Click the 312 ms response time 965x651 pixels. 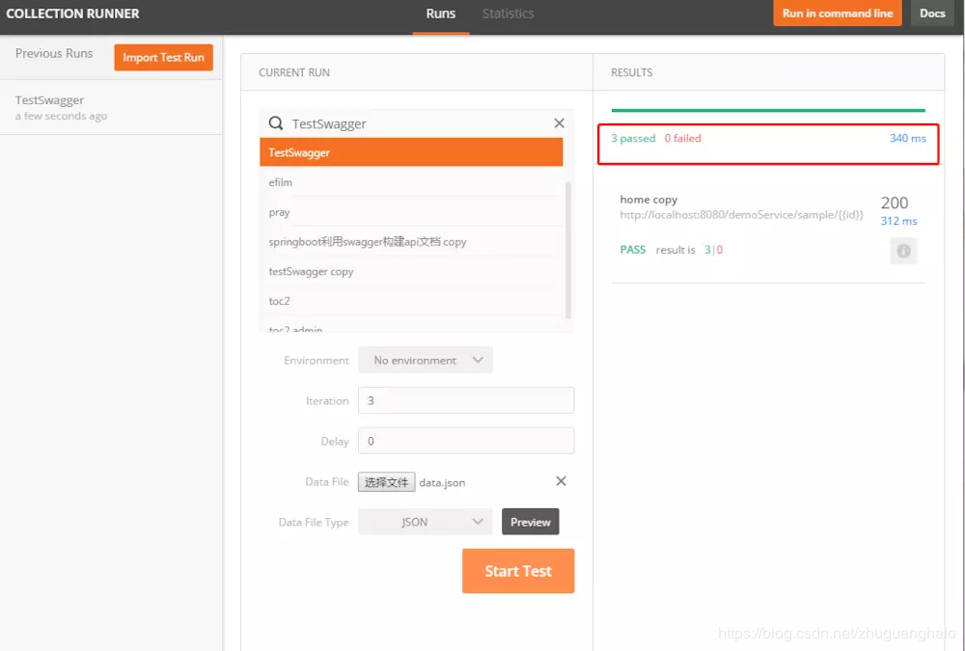898,221
